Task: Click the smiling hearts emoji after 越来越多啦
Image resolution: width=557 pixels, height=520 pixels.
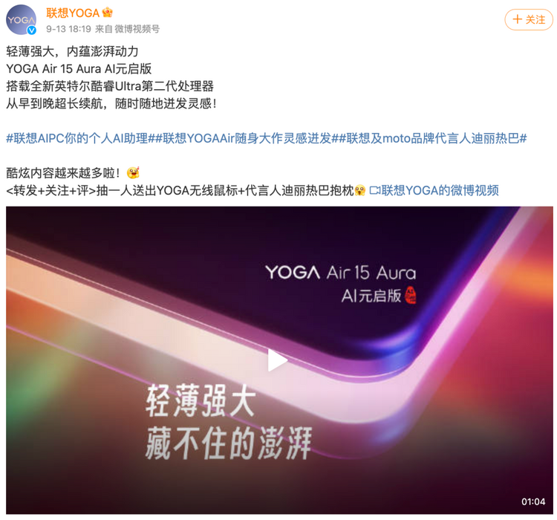Action: (133, 173)
